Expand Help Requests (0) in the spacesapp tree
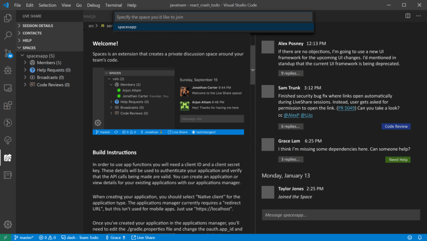The width and height of the screenshot is (427, 241). [50, 70]
